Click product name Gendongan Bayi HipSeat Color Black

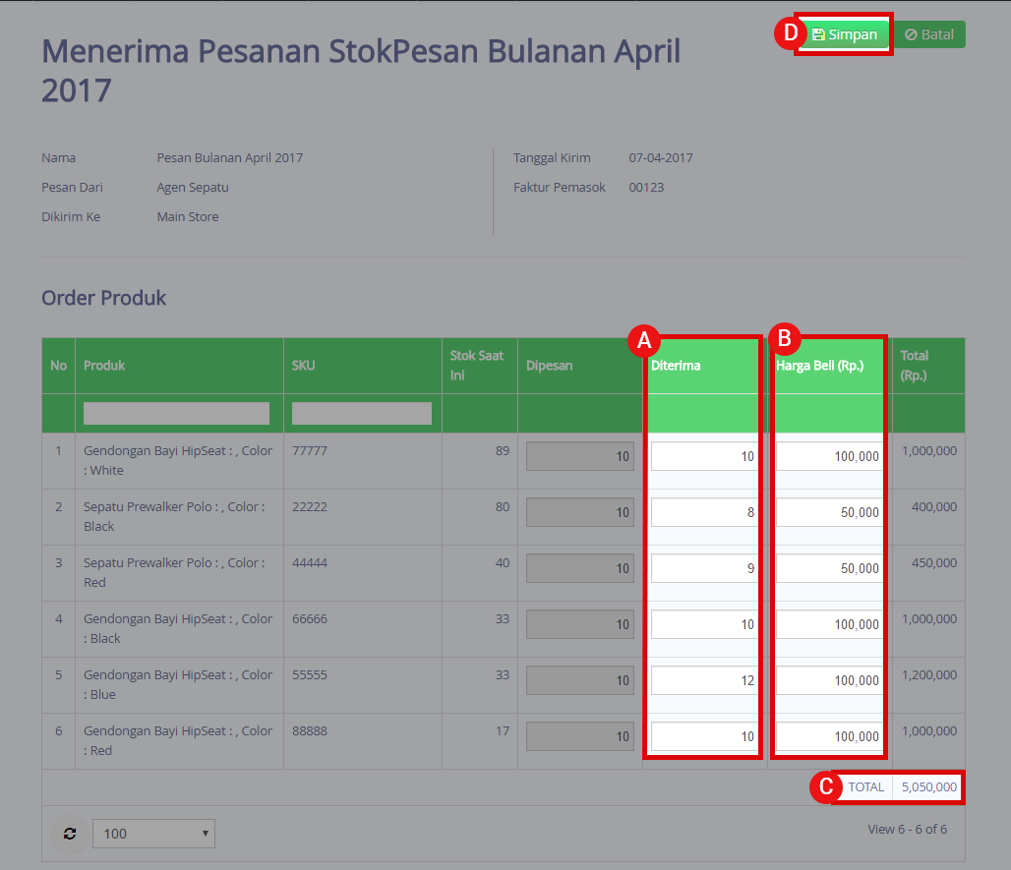(178, 628)
